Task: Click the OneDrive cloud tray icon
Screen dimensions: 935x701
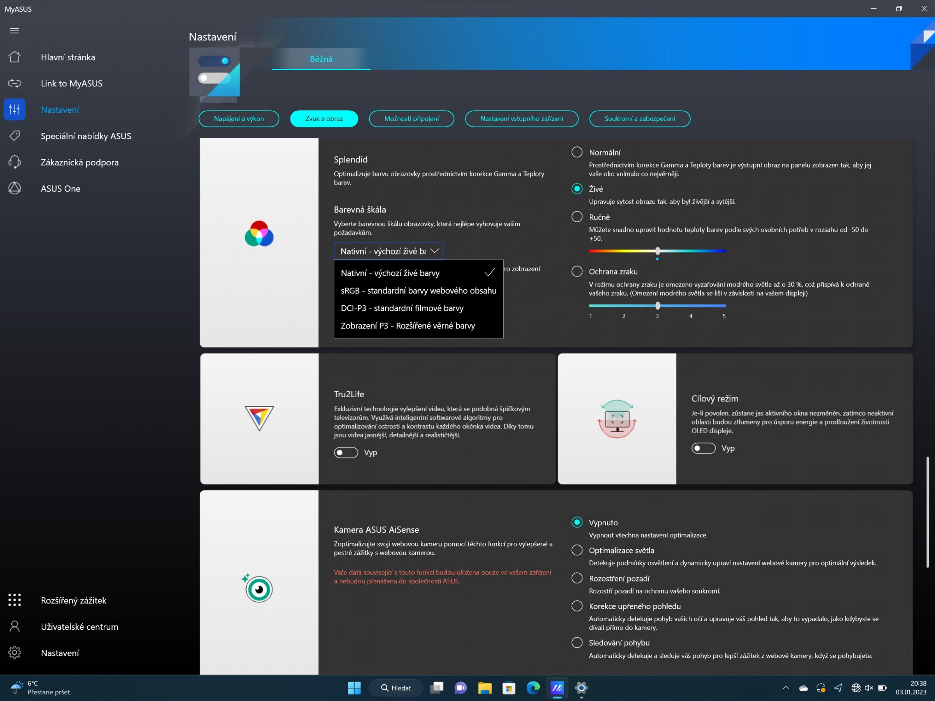Action: (x=803, y=688)
